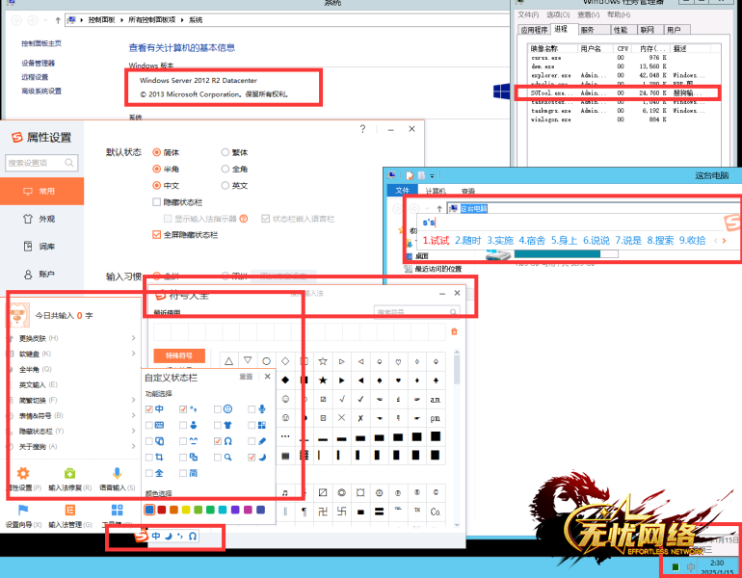Uncheck the 中 checkbox in 自定义状态栏

point(149,409)
